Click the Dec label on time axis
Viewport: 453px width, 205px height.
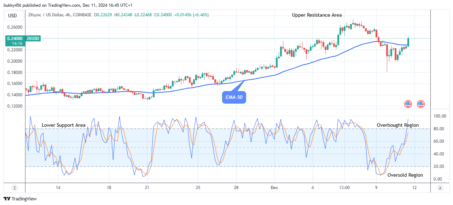(x=274, y=187)
